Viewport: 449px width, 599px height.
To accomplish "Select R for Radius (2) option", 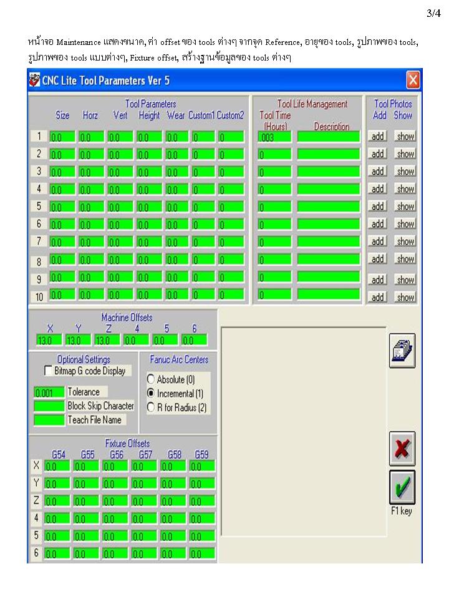I will click(x=151, y=407).
